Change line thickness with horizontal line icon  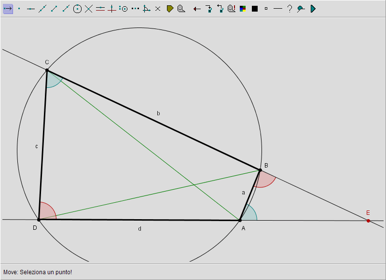277,9
